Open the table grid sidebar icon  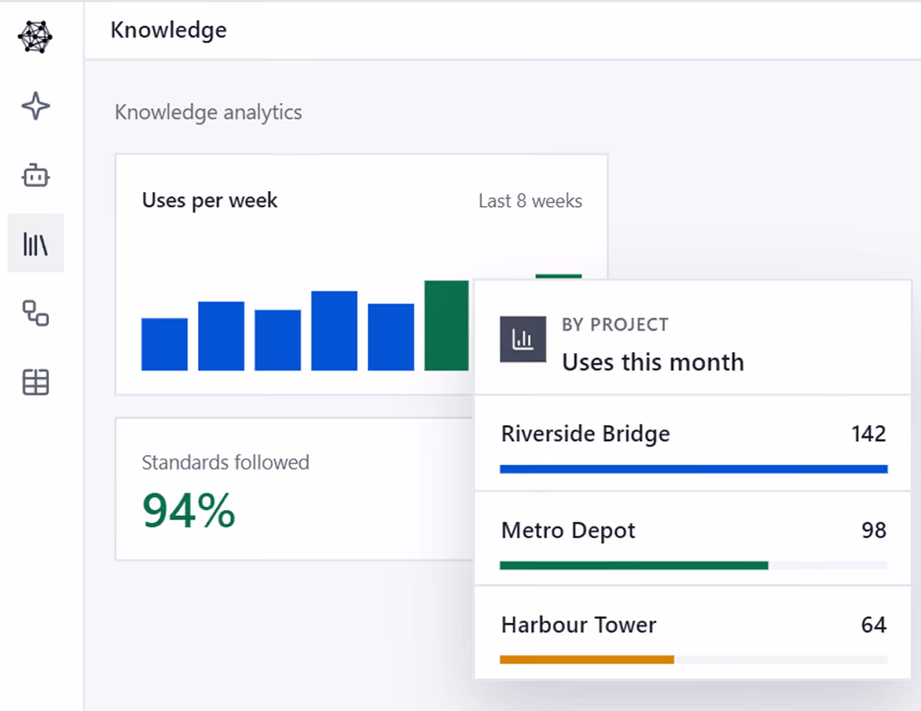(36, 382)
